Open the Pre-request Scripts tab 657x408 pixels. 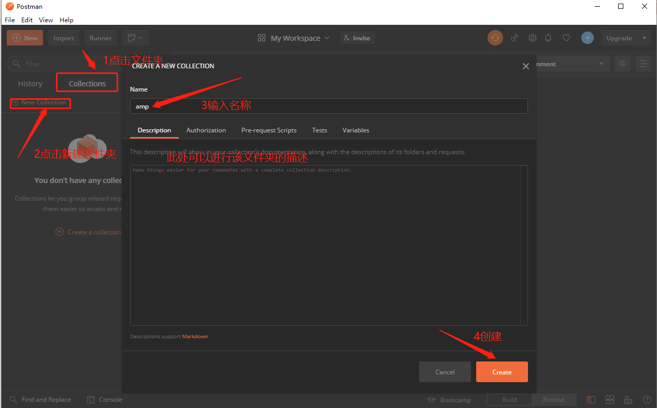tap(269, 130)
